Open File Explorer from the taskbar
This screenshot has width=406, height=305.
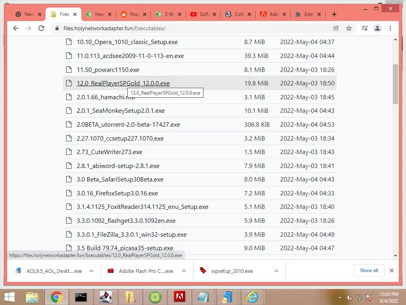click(x=32, y=297)
